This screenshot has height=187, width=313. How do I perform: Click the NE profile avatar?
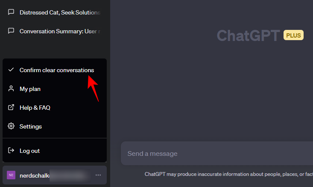tap(11, 175)
